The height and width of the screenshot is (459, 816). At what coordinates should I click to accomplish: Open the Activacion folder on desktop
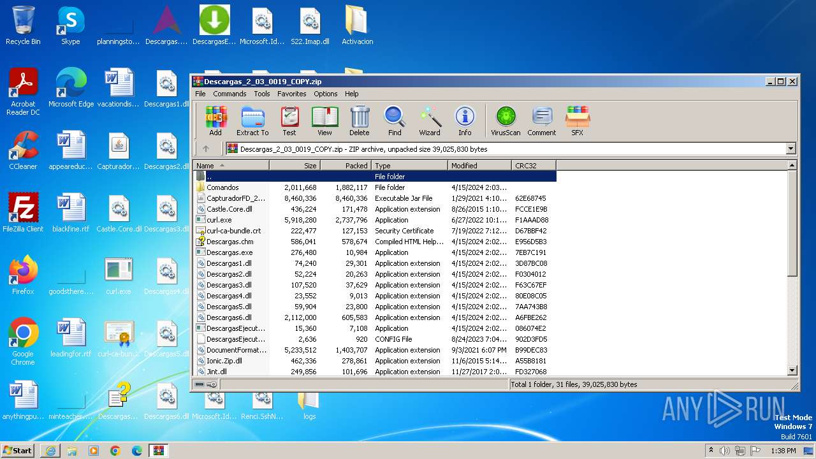357,25
